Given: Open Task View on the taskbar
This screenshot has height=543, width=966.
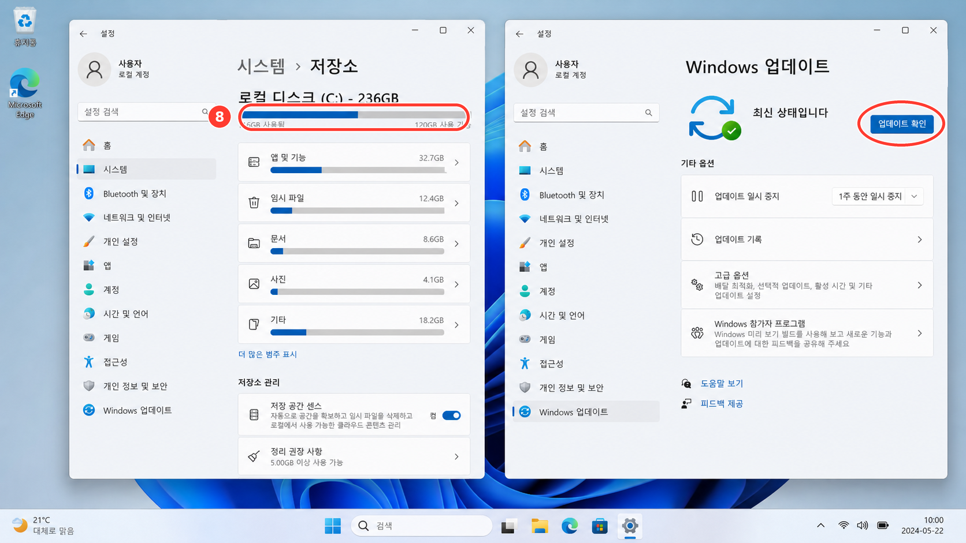Looking at the screenshot, I should (x=508, y=526).
